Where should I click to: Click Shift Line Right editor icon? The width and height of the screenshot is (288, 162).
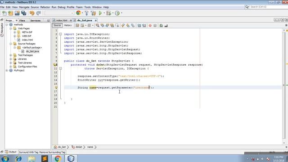(144, 26)
